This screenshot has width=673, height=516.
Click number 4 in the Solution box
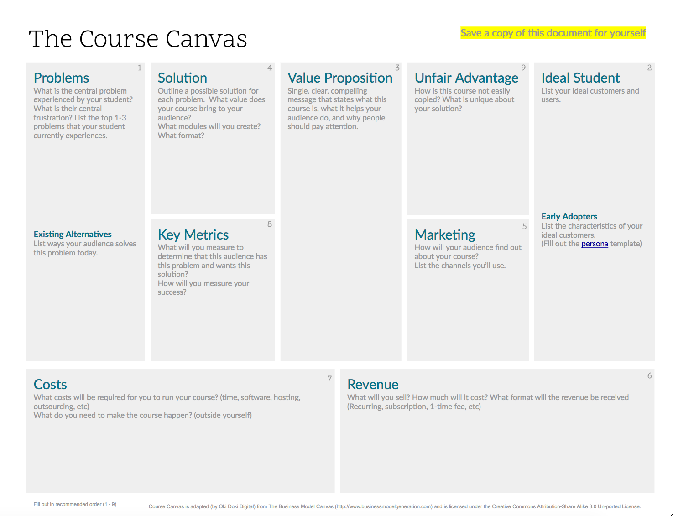click(x=270, y=68)
